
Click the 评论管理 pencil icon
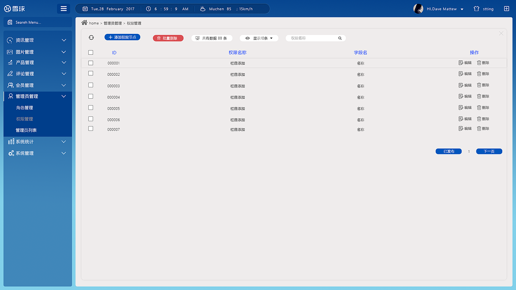(10, 74)
